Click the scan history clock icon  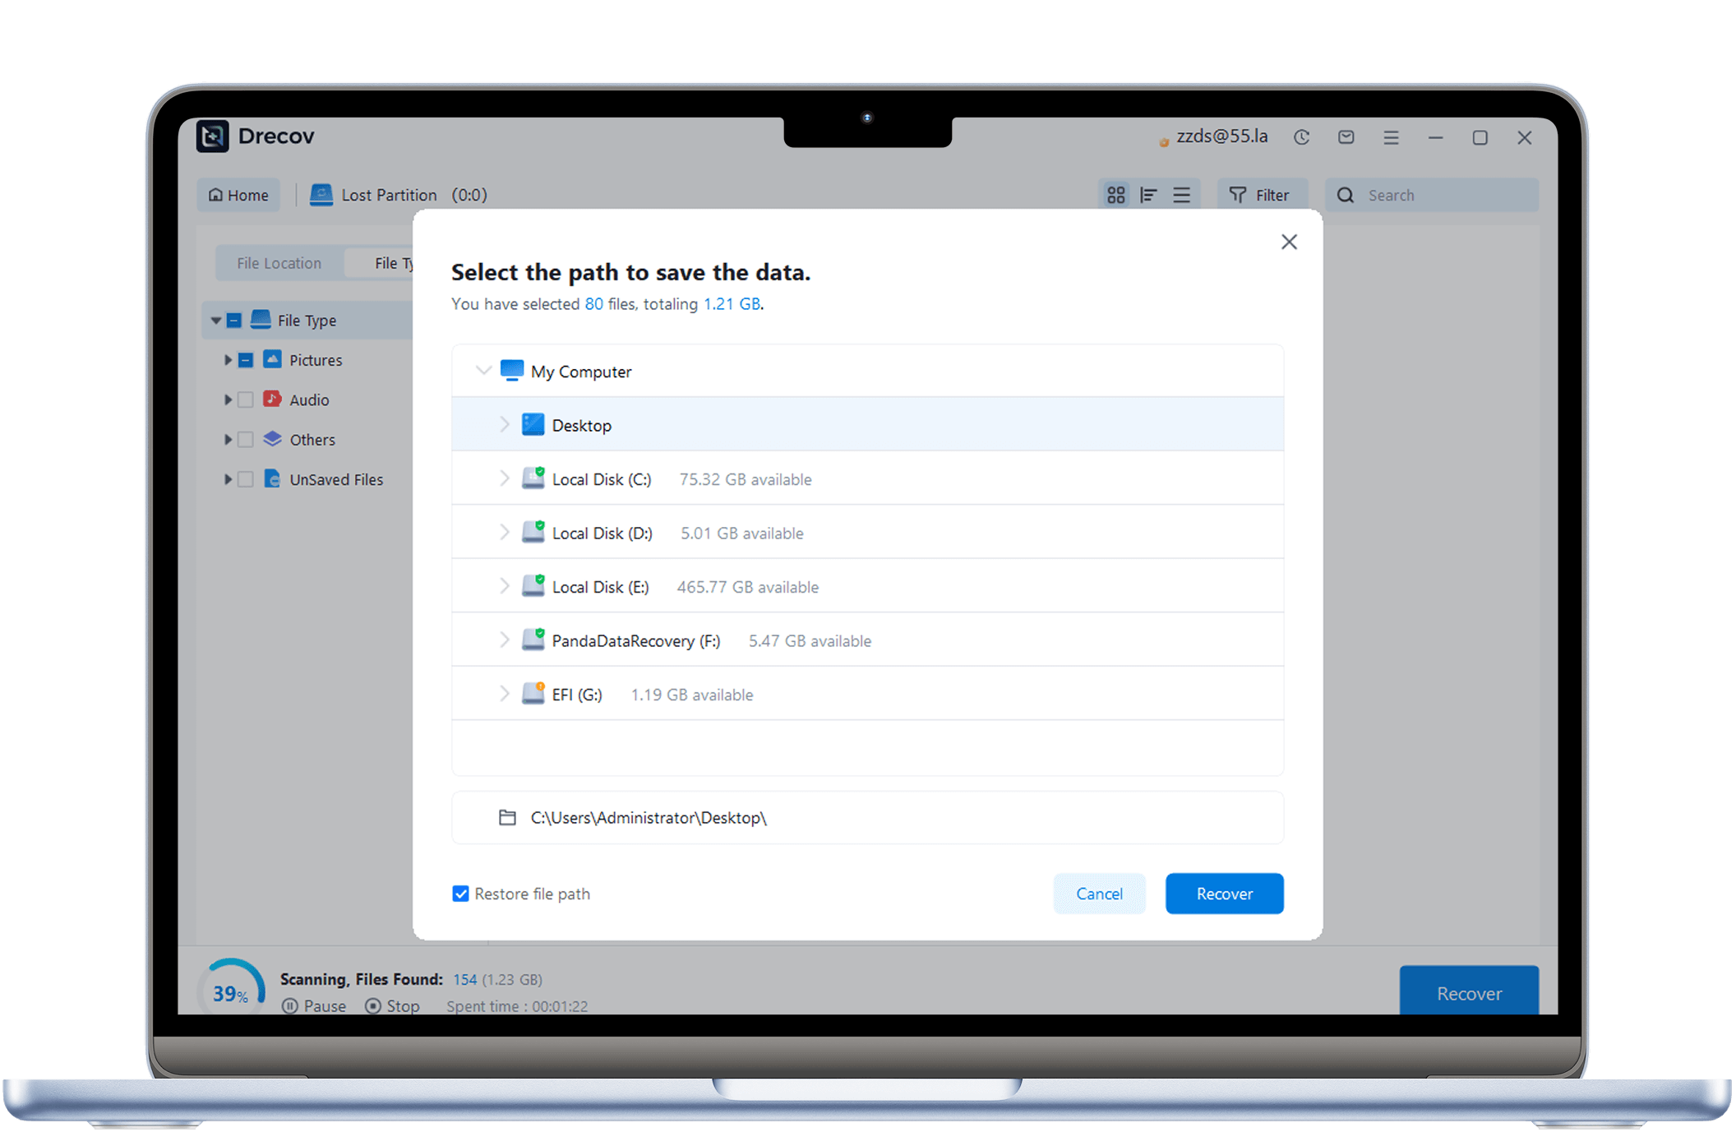1301,137
